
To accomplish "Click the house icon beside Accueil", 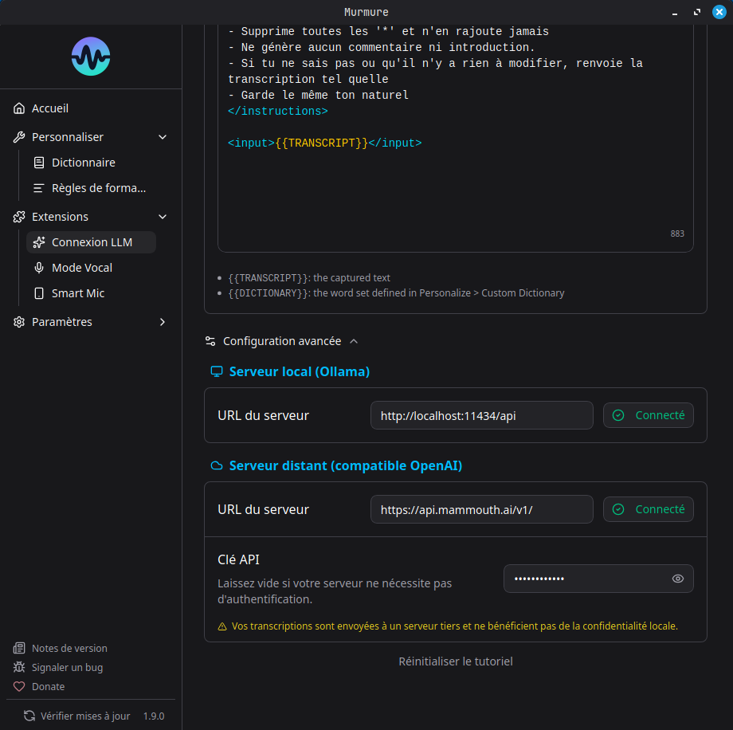I will pos(19,108).
